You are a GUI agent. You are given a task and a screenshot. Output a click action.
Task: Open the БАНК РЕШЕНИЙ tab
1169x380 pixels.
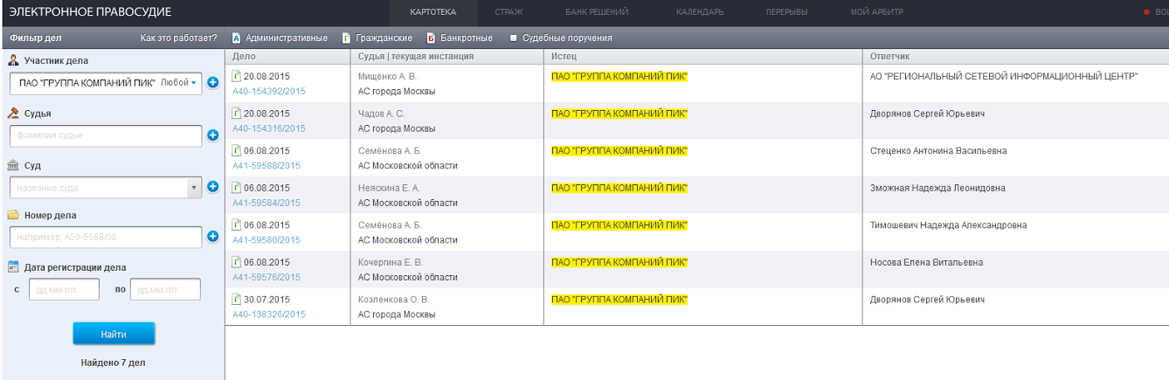[x=597, y=12]
